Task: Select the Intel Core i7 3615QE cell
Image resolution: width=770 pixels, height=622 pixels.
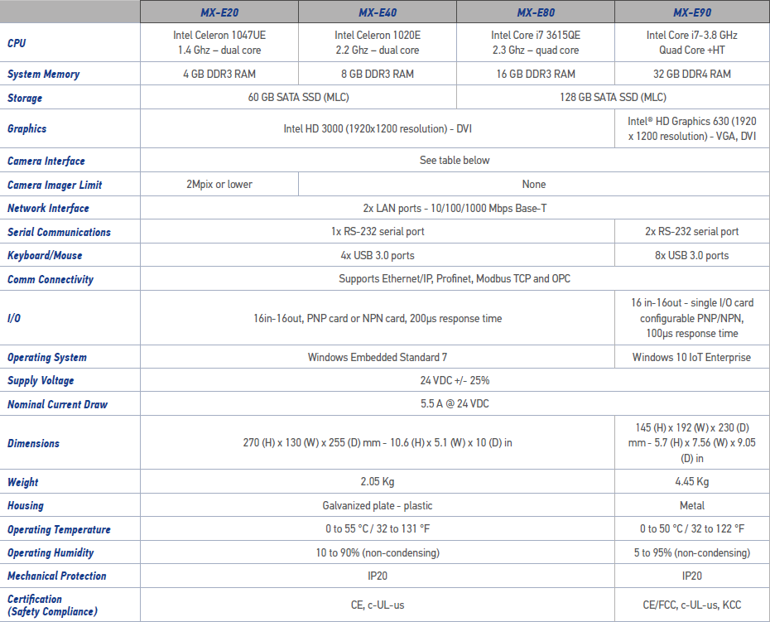Action: tap(535, 42)
